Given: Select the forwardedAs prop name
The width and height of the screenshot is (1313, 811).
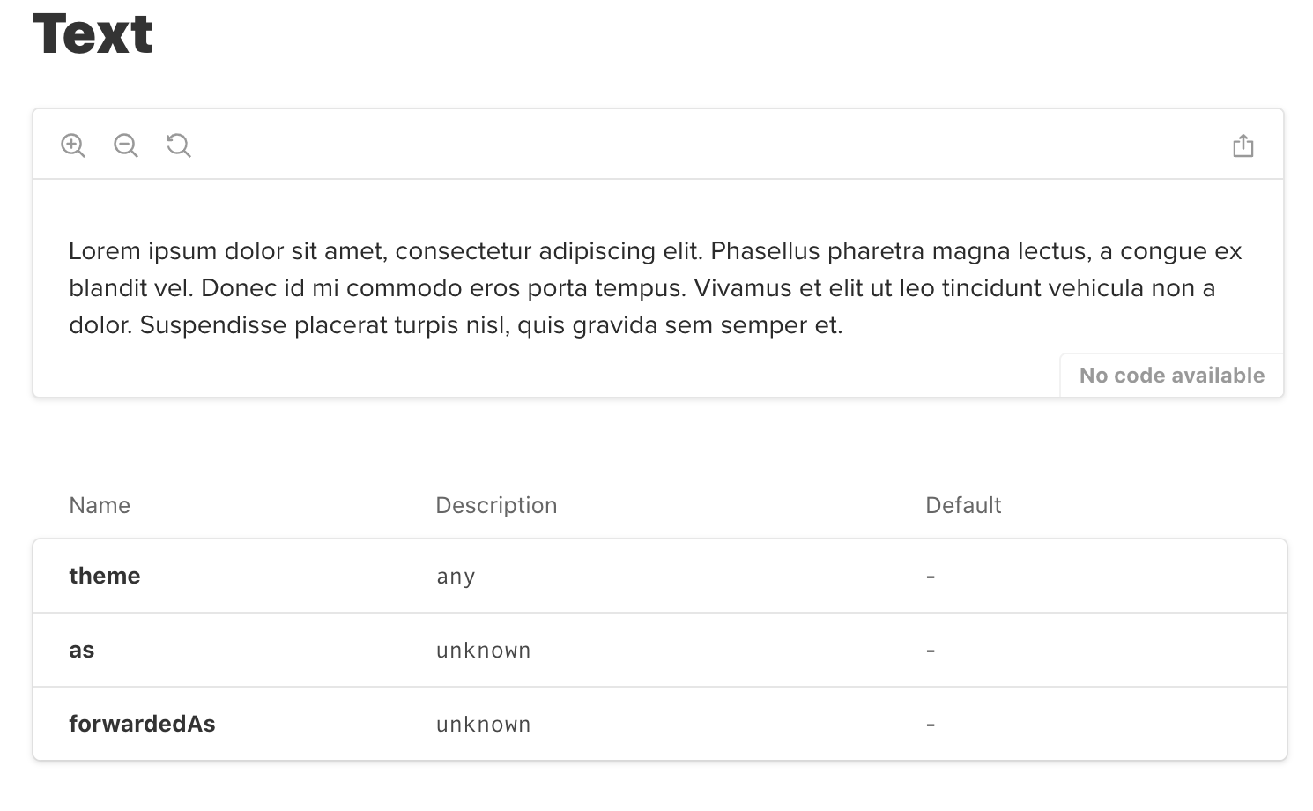Looking at the screenshot, I should tap(142, 724).
